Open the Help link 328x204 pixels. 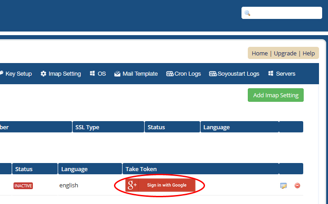point(309,53)
